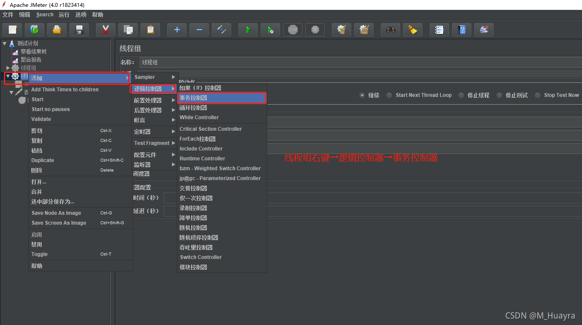Viewport: 582px width, 325px height.
Task: Open the 后置处理器 submenu
Action: (x=155, y=110)
